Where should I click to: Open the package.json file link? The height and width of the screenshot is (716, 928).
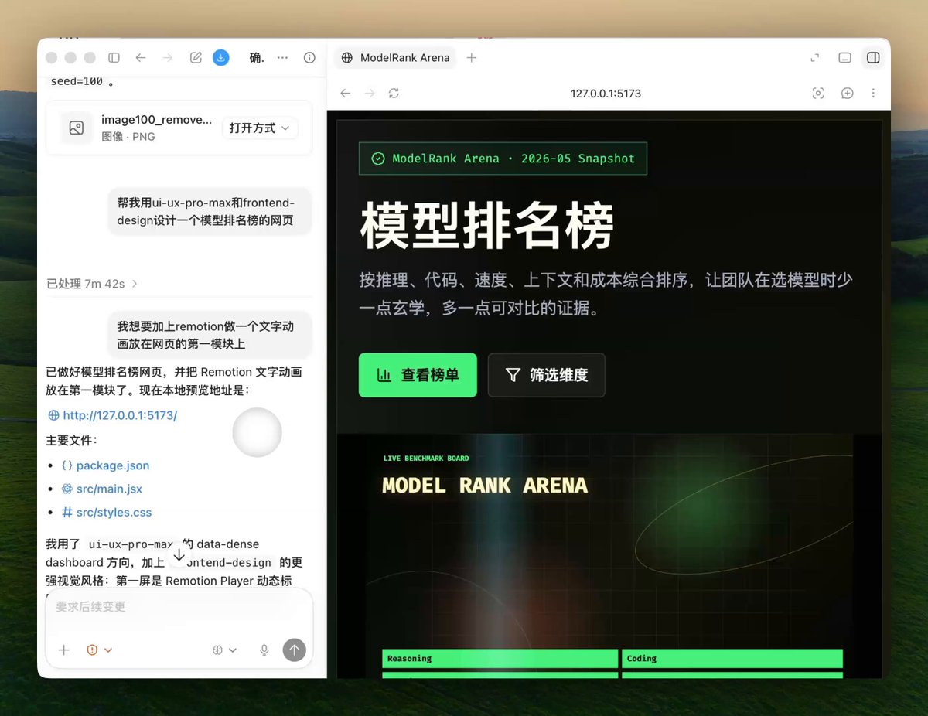(x=106, y=465)
